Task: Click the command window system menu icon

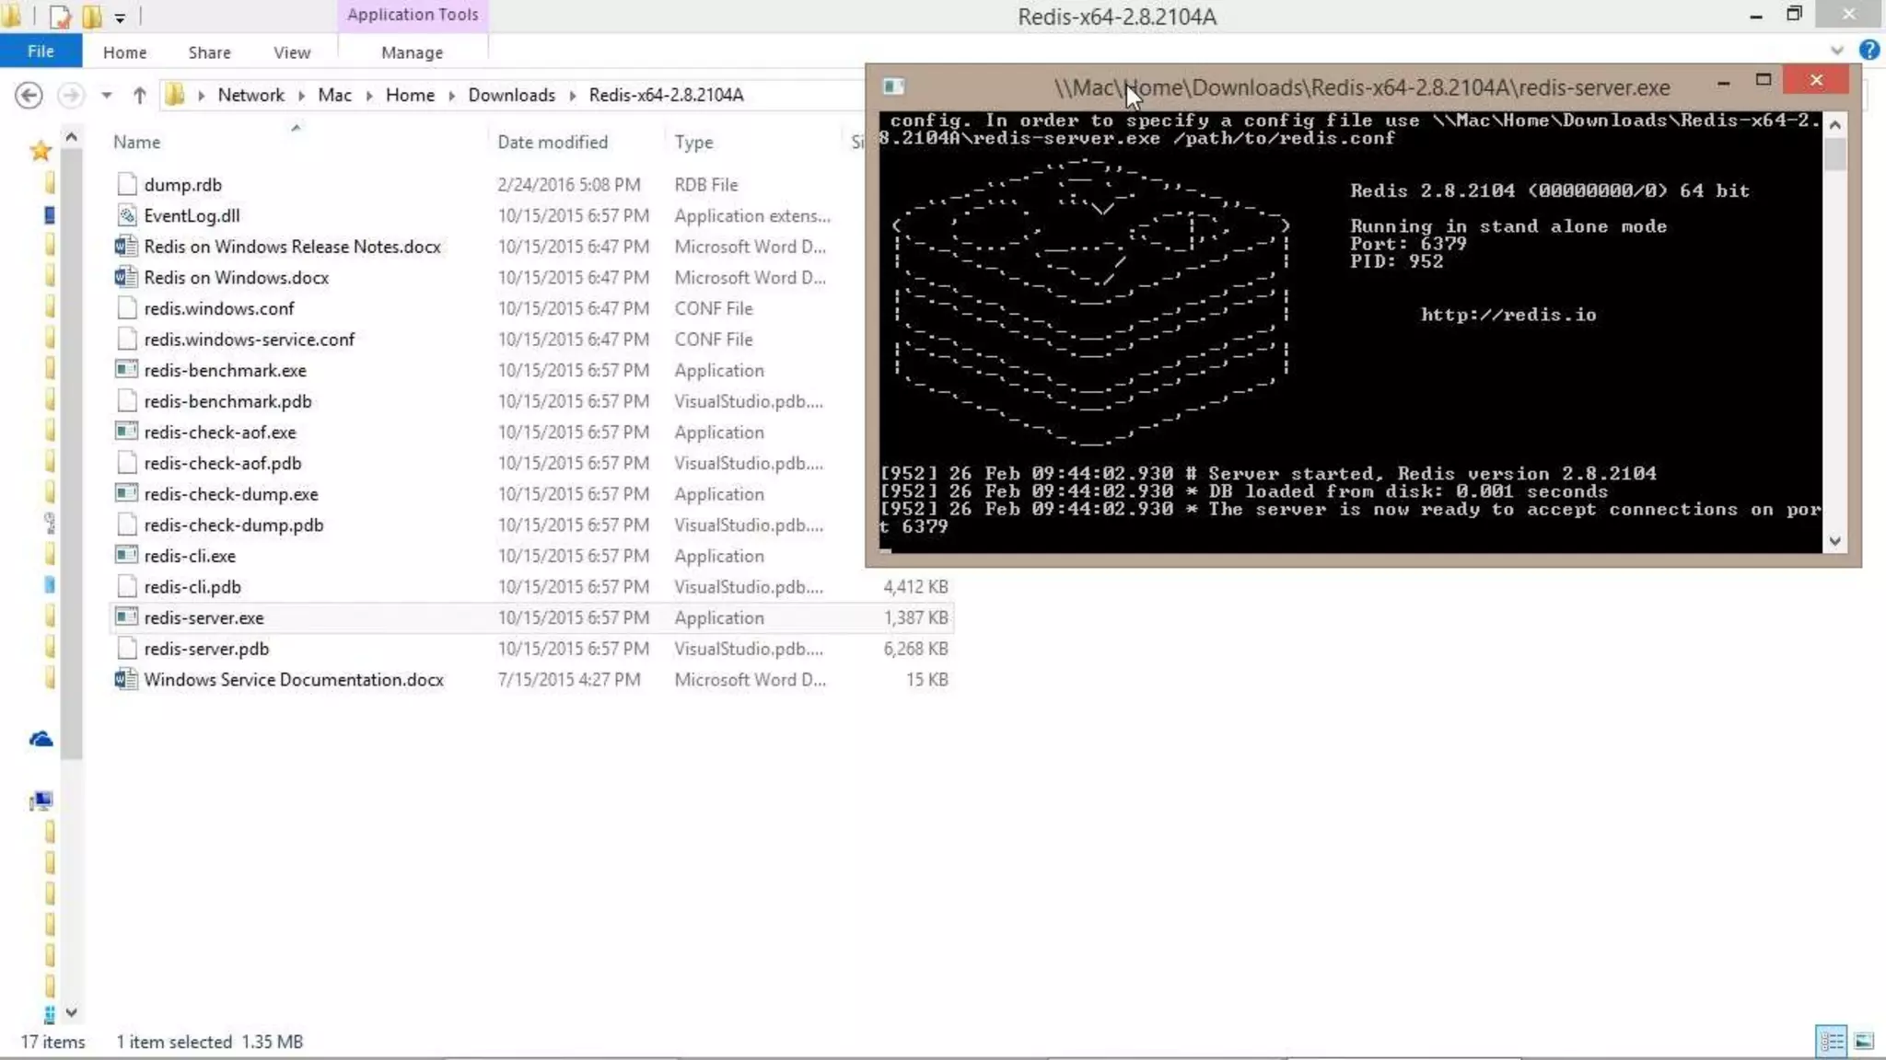Action: (x=892, y=86)
